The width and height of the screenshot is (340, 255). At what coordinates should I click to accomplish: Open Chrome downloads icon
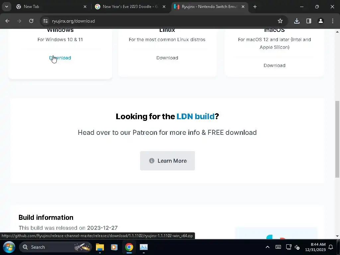pyautogui.click(x=297, y=21)
